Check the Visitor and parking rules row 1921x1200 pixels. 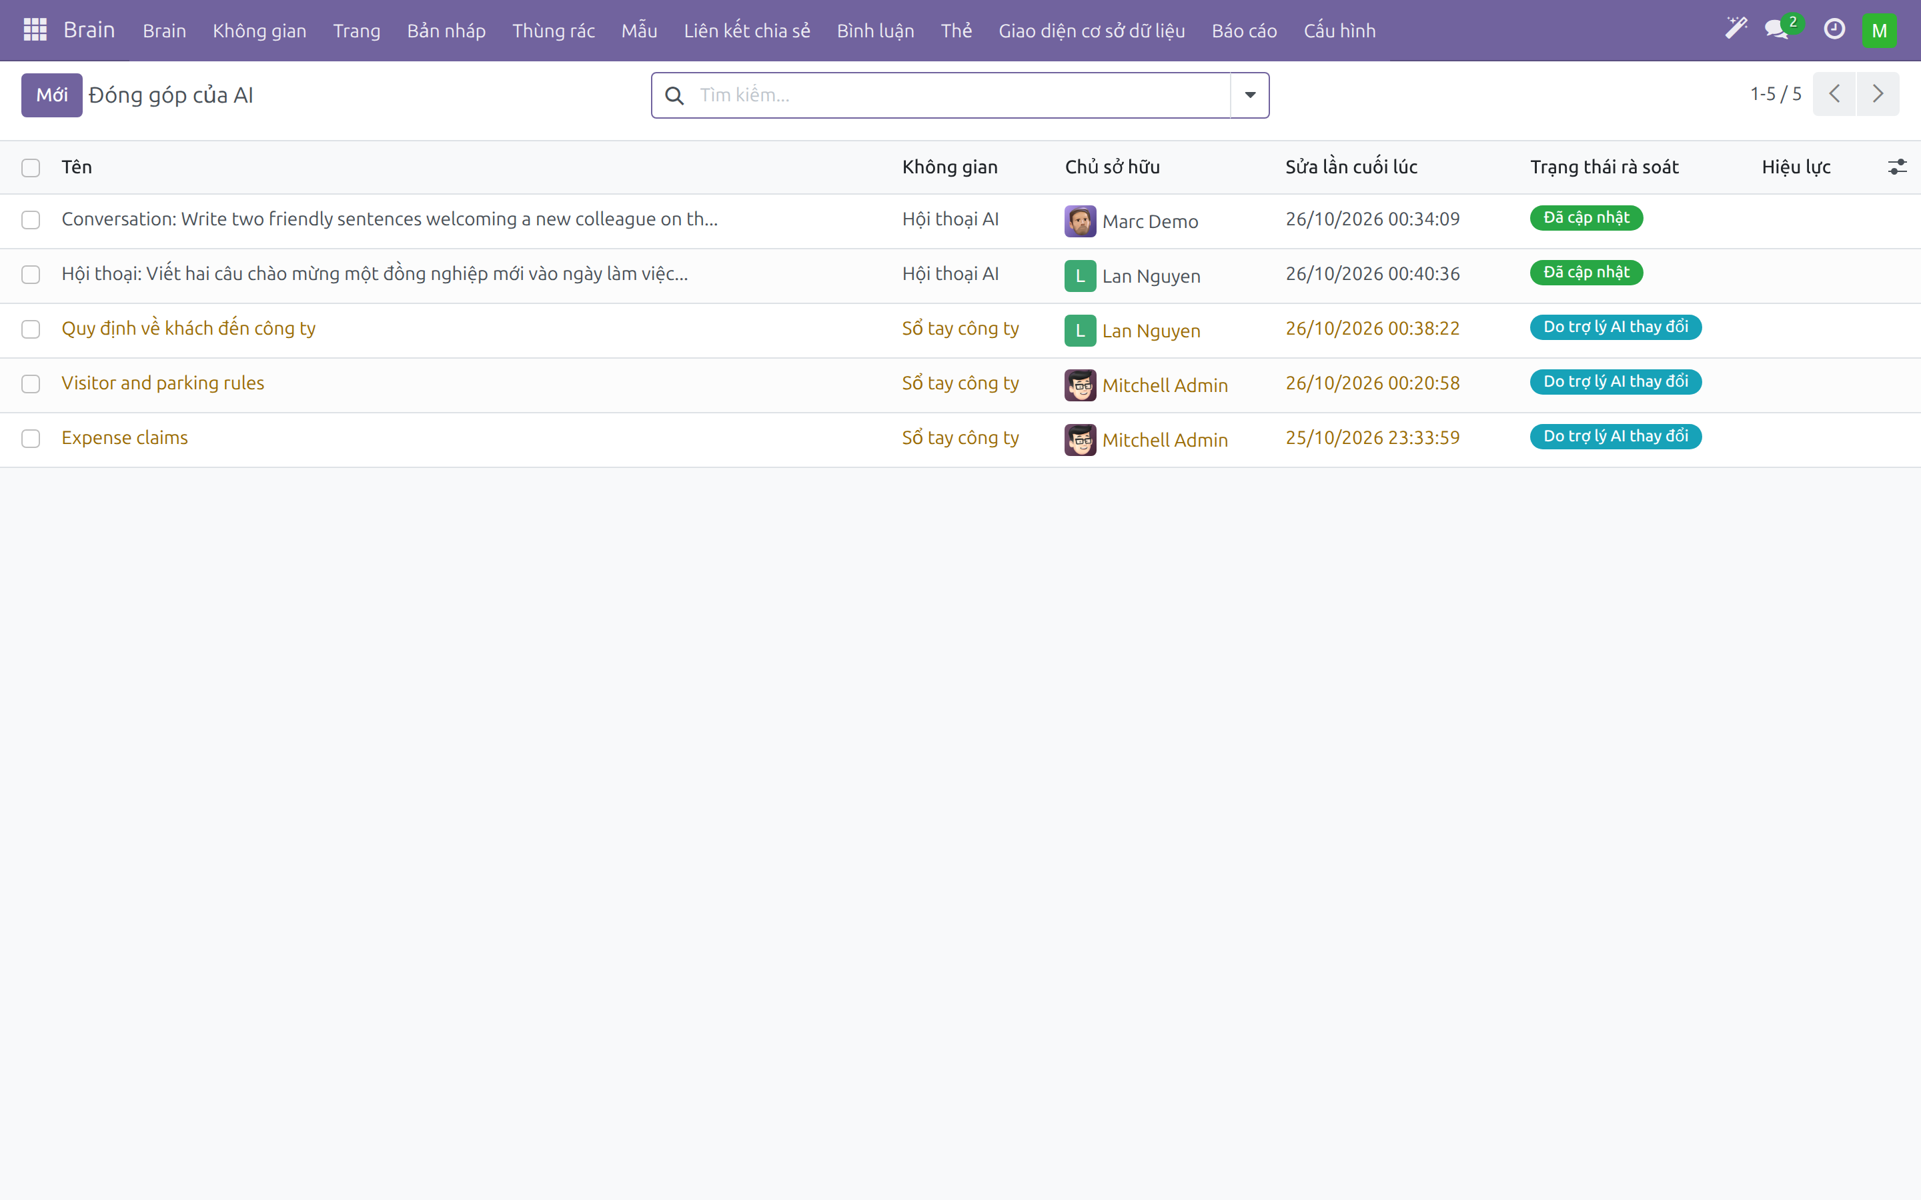pyautogui.click(x=31, y=383)
